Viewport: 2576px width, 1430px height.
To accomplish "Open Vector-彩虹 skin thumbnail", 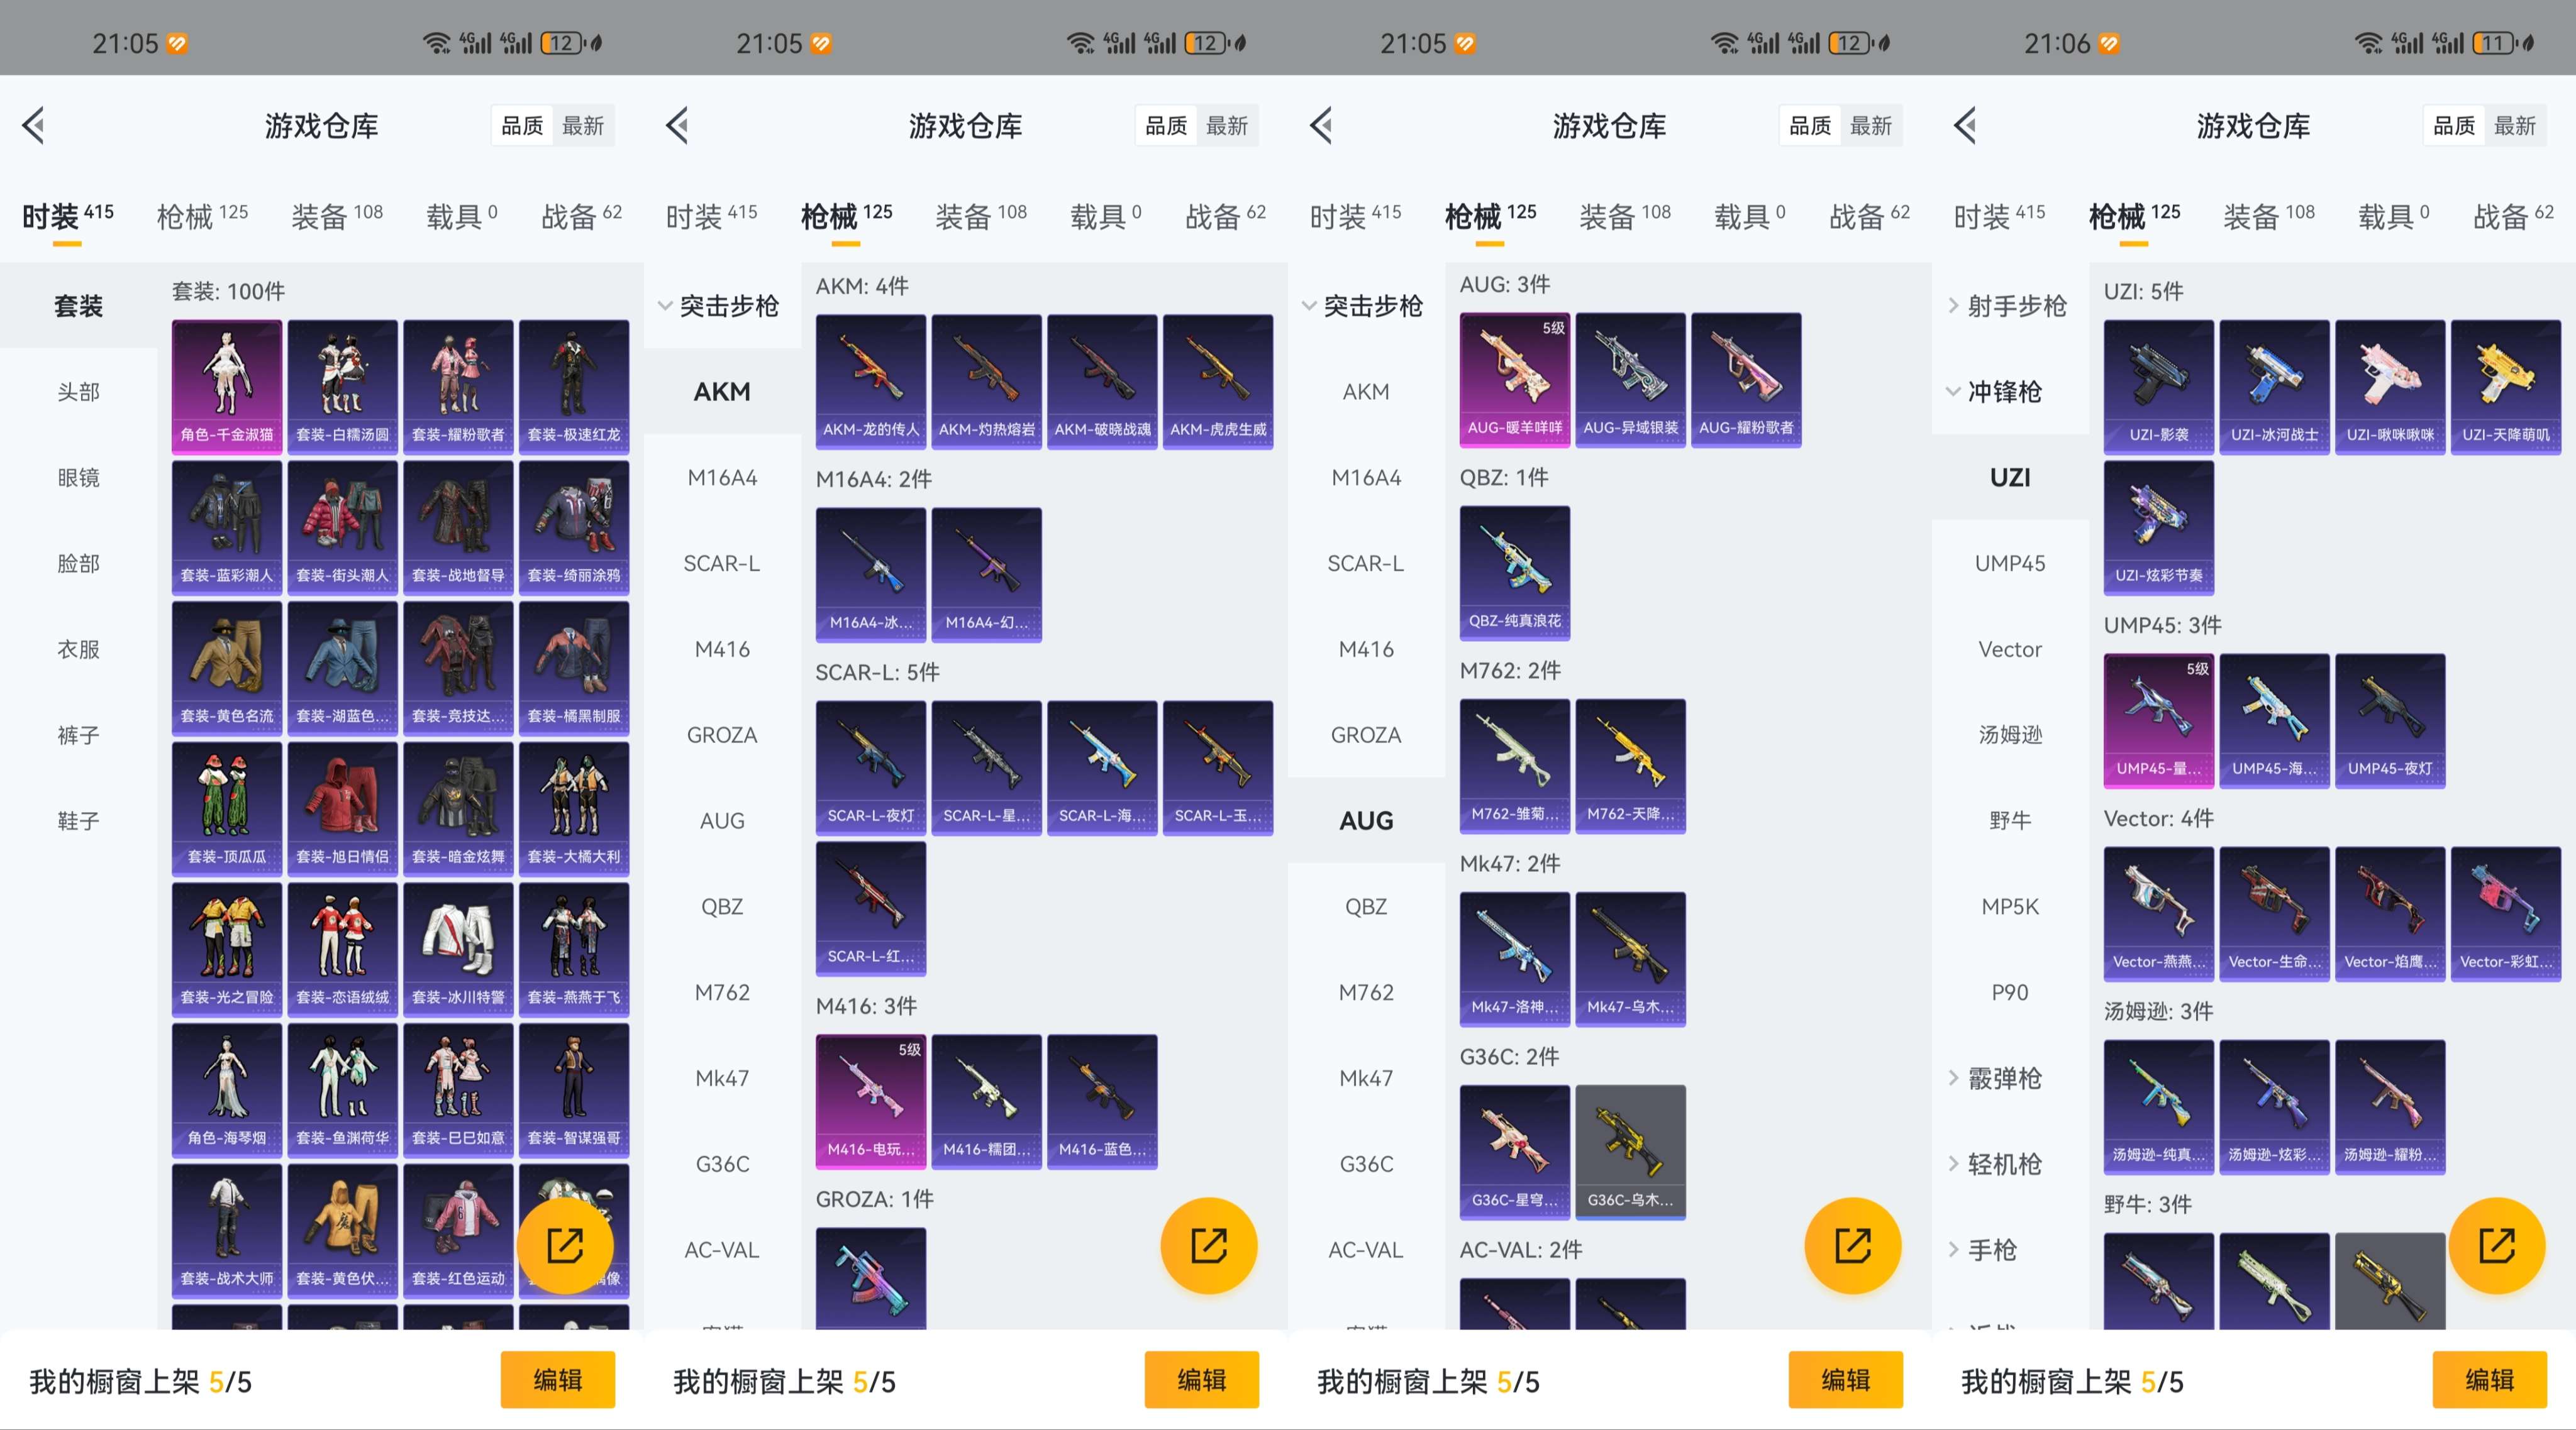I will click(x=2506, y=913).
